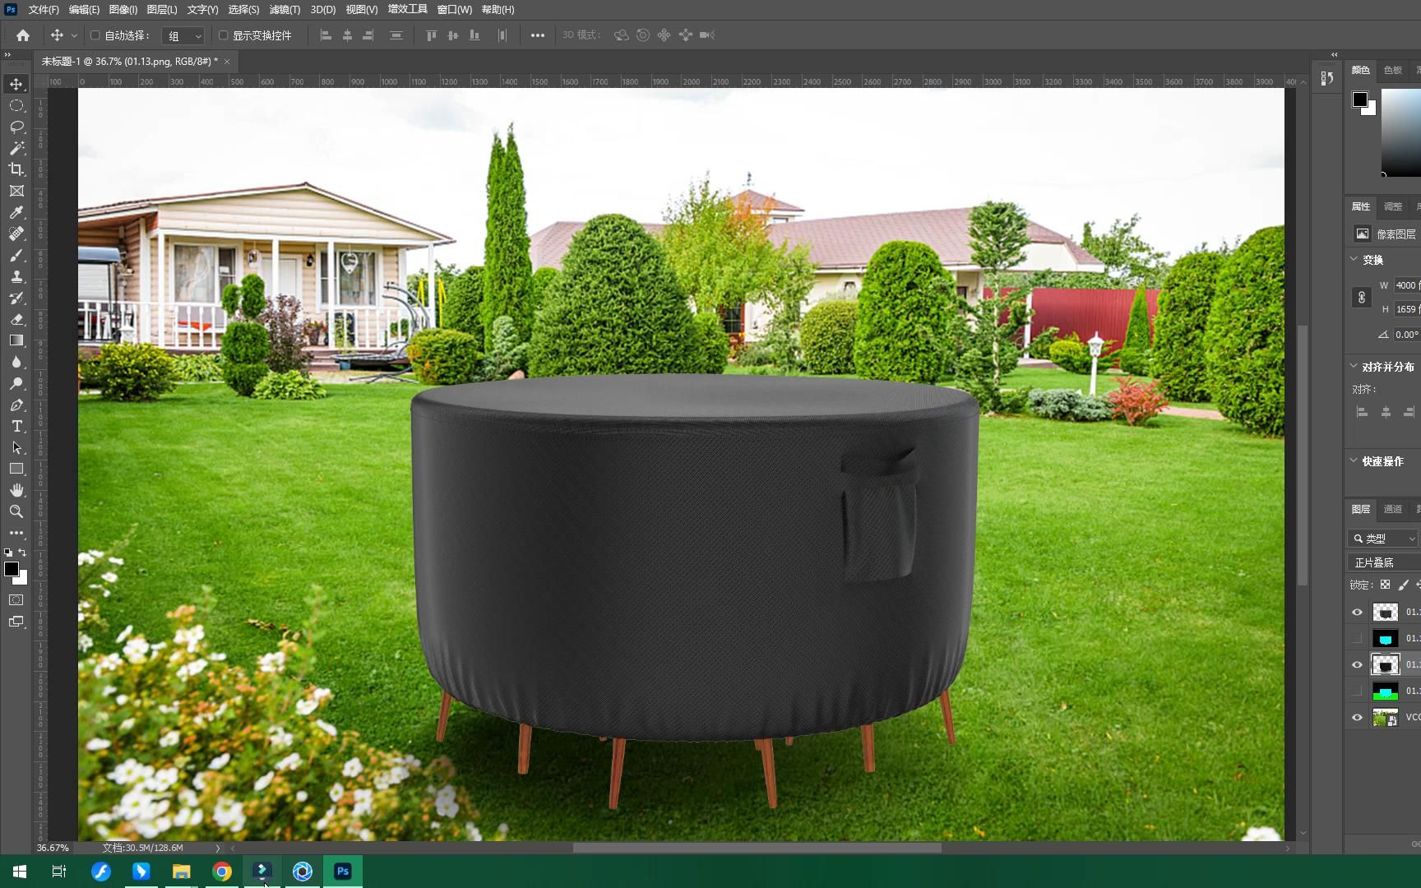Select the Magic Wand tool
The height and width of the screenshot is (888, 1421).
click(16, 148)
